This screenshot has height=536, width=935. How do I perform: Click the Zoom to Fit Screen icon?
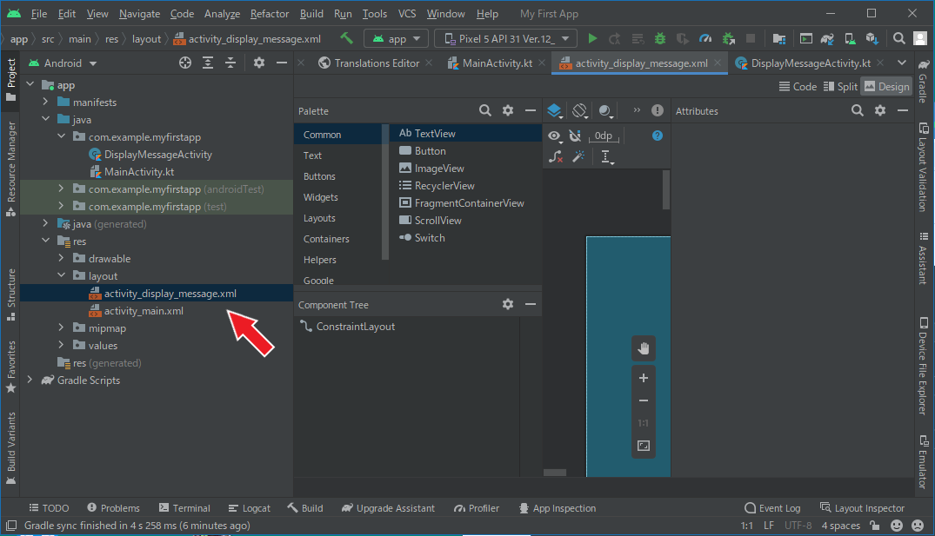pos(644,446)
